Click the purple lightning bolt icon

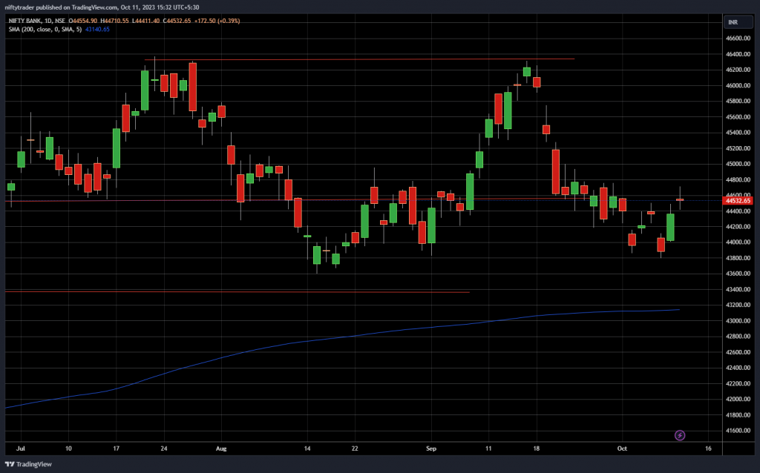pyautogui.click(x=680, y=435)
